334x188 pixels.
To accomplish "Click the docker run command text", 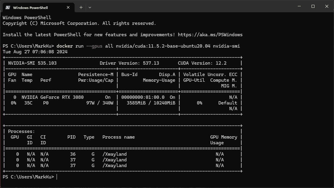I will (148, 46).
